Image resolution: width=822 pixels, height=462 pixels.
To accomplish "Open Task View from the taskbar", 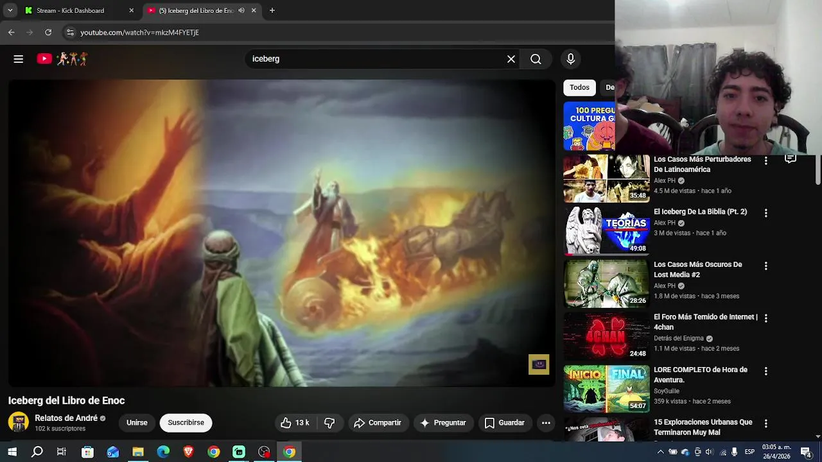I will [x=62, y=452].
